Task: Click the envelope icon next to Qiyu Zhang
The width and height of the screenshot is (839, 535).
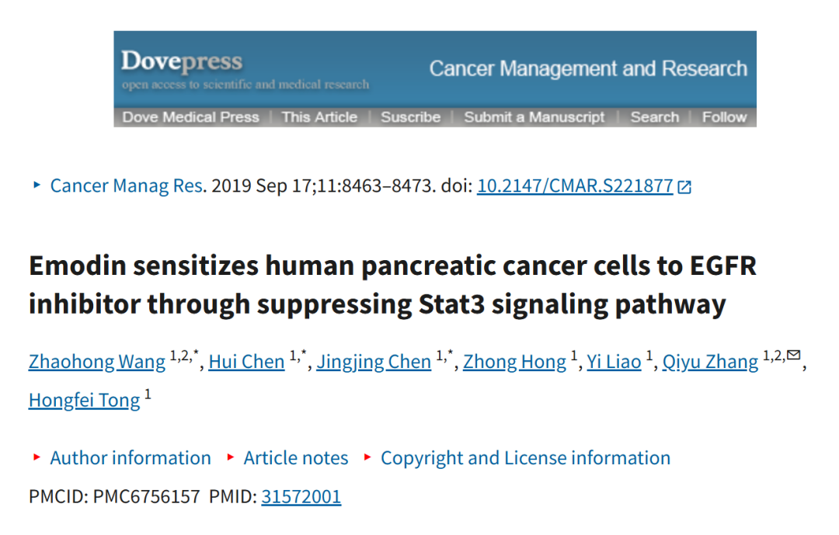Action: coord(793,355)
